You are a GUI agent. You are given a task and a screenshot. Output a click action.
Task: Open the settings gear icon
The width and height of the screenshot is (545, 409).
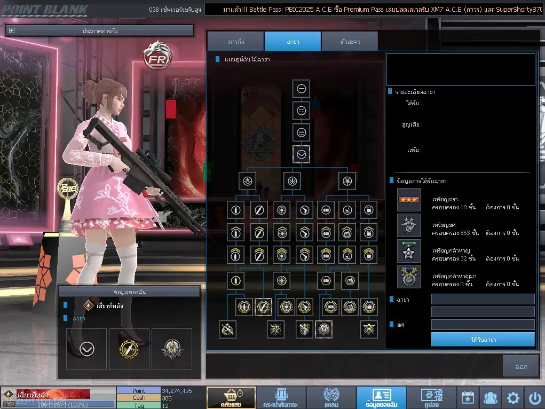click(x=512, y=398)
